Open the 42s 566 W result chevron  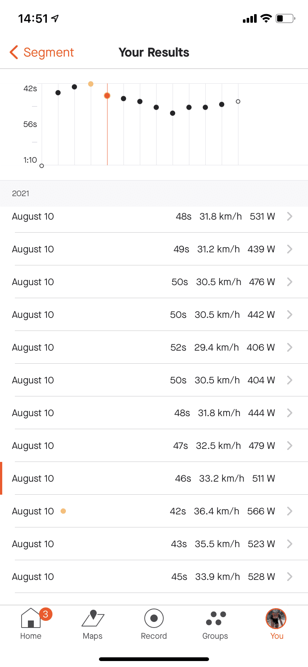290,511
